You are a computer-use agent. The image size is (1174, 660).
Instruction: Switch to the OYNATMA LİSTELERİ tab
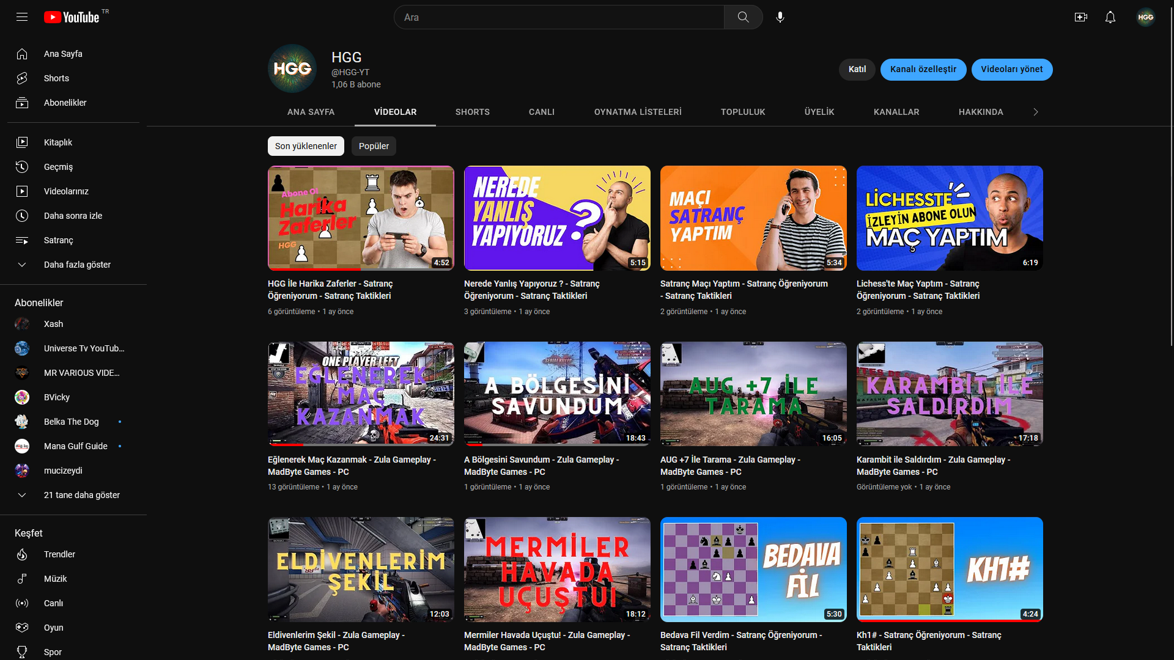pyautogui.click(x=638, y=112)
